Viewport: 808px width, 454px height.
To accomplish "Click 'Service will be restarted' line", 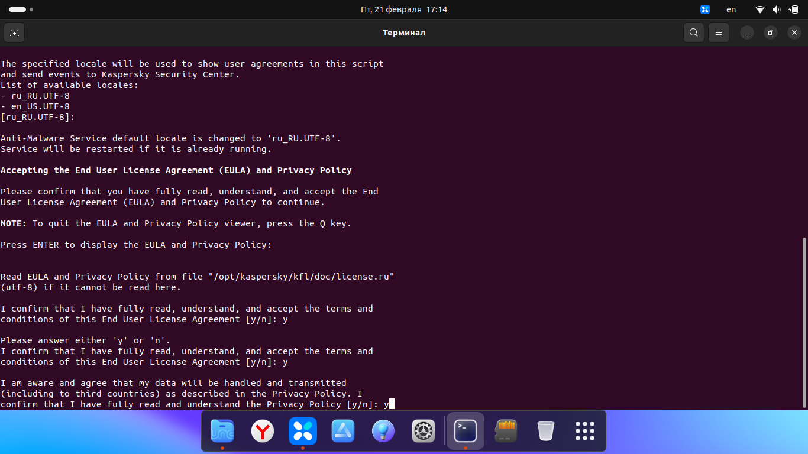I will [x=136, y=149].
